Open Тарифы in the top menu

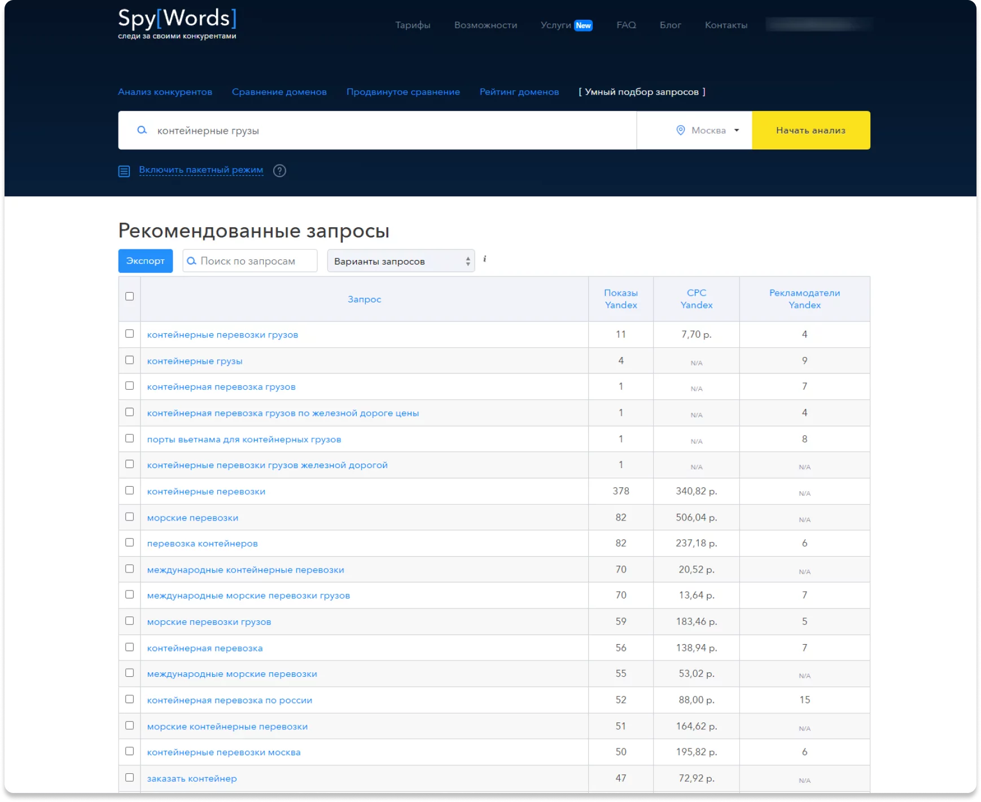pyautogui.click(x=413, y=25)
